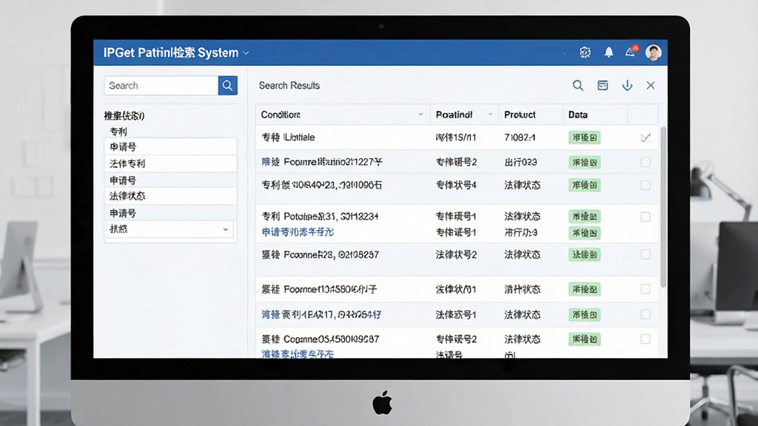Tick checkbox in the Poonneh row
The width and height of the screenshot is (758, 426).
click(x=645, y=254)
